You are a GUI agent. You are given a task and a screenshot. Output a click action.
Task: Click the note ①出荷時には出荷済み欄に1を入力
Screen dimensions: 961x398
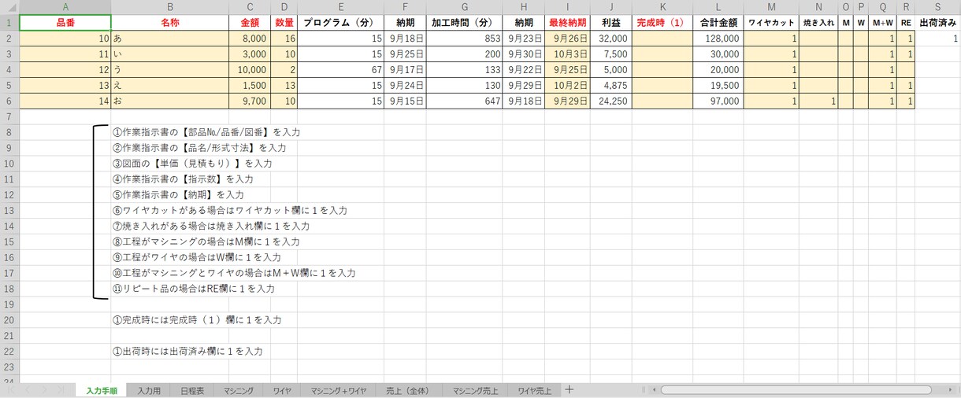(x=187, y=352)
